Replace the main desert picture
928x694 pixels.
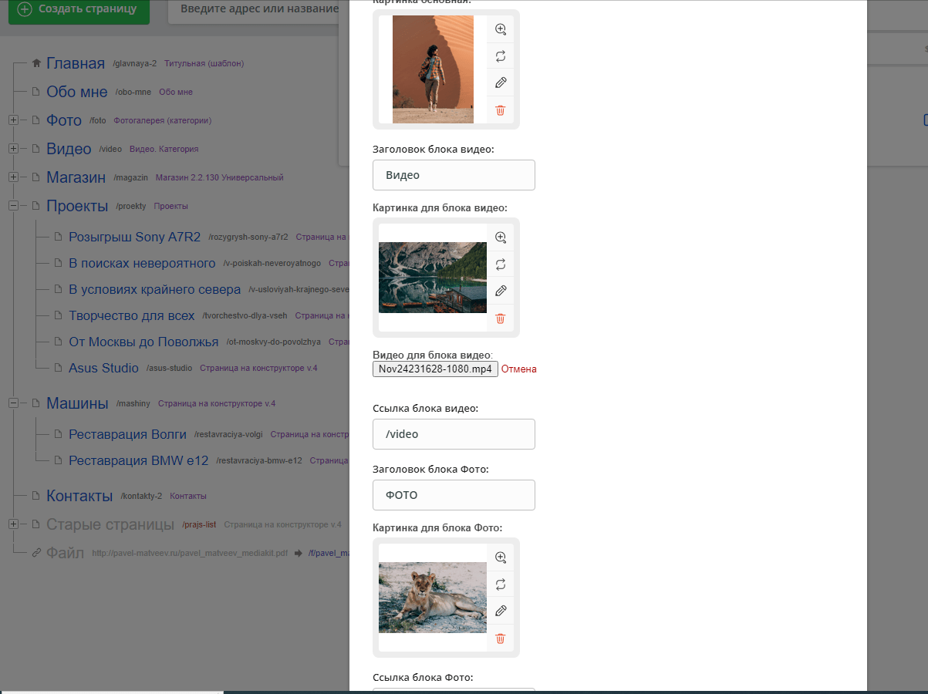tap(500, 56)
